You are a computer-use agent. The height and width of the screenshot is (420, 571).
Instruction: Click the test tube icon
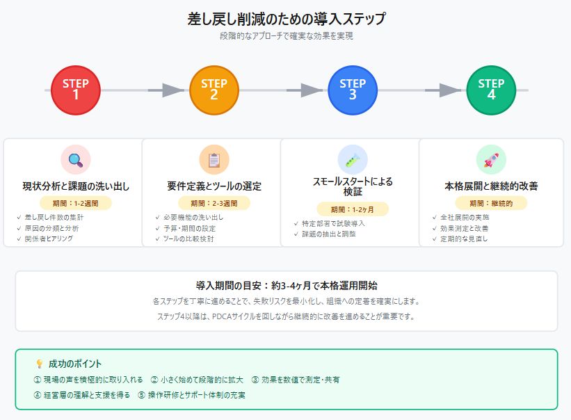click(353, 160)
